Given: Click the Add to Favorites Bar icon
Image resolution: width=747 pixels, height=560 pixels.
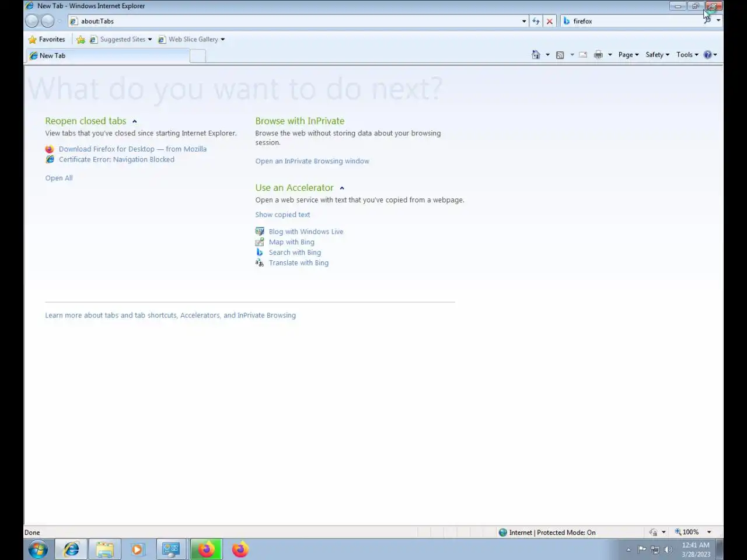Looking at the screenshot, I should coord(81,39).
